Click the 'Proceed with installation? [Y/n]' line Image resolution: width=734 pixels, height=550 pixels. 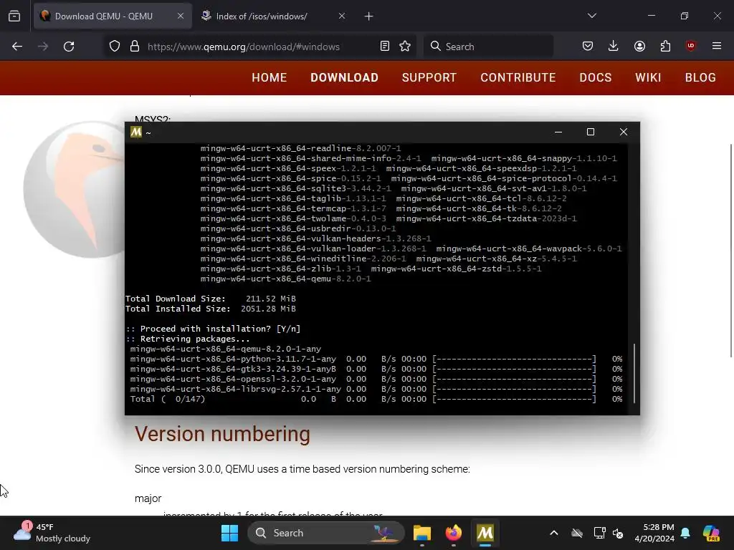coord(213,329)
